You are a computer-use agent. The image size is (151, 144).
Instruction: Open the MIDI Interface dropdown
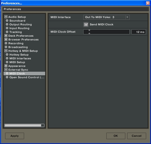click(127, 17)
